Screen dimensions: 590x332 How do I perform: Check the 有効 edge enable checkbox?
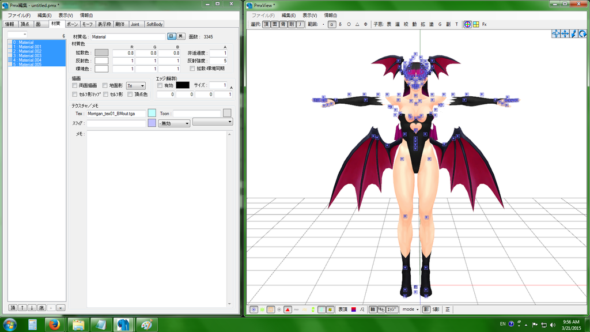tap(160, 85)
